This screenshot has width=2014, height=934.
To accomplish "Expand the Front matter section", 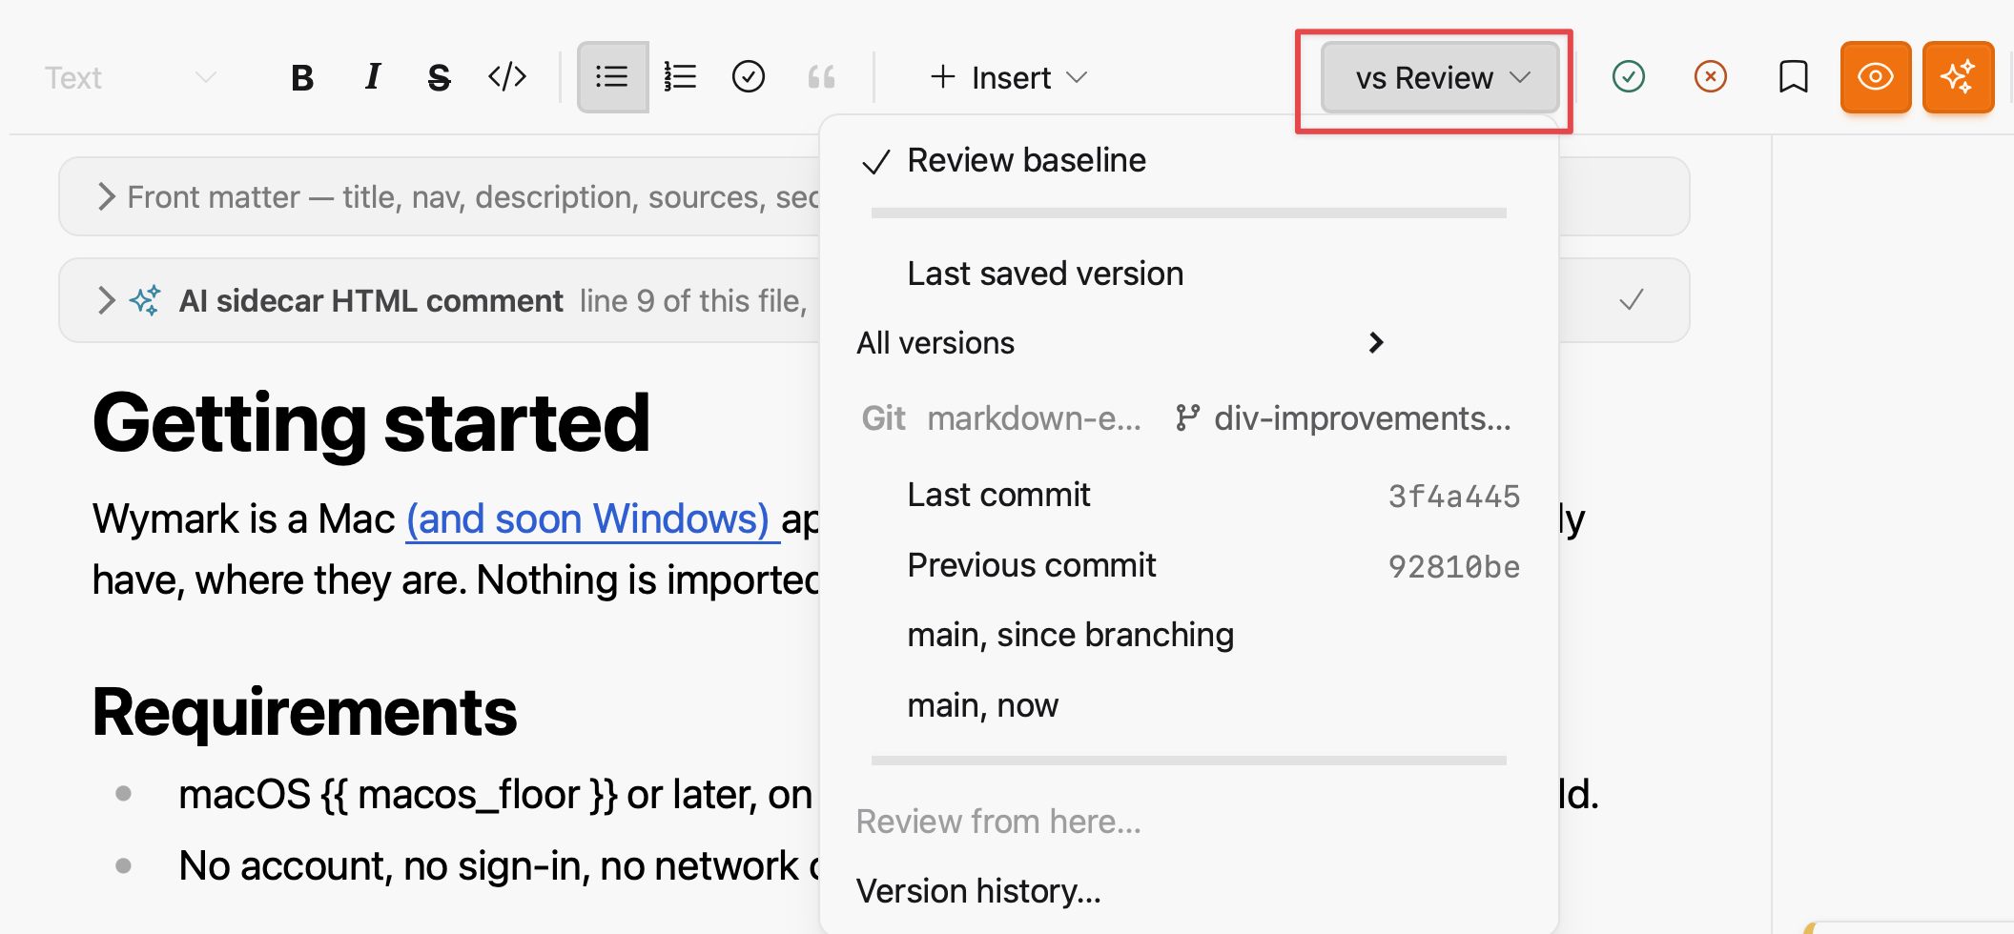I will tap(107, 197).
